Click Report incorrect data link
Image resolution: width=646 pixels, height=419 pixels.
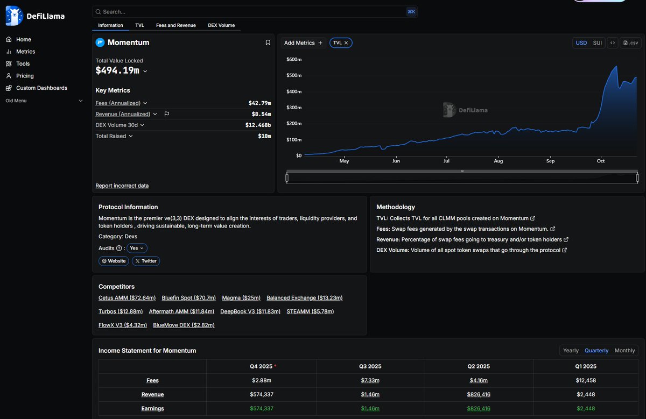tap(122, 186)
